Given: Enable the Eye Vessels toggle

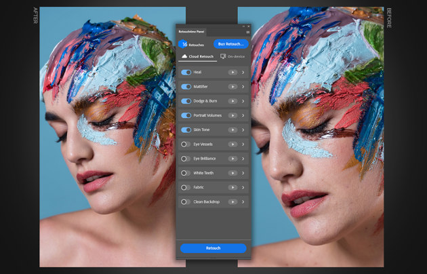Looking at the screenshot, I should 186,144.
